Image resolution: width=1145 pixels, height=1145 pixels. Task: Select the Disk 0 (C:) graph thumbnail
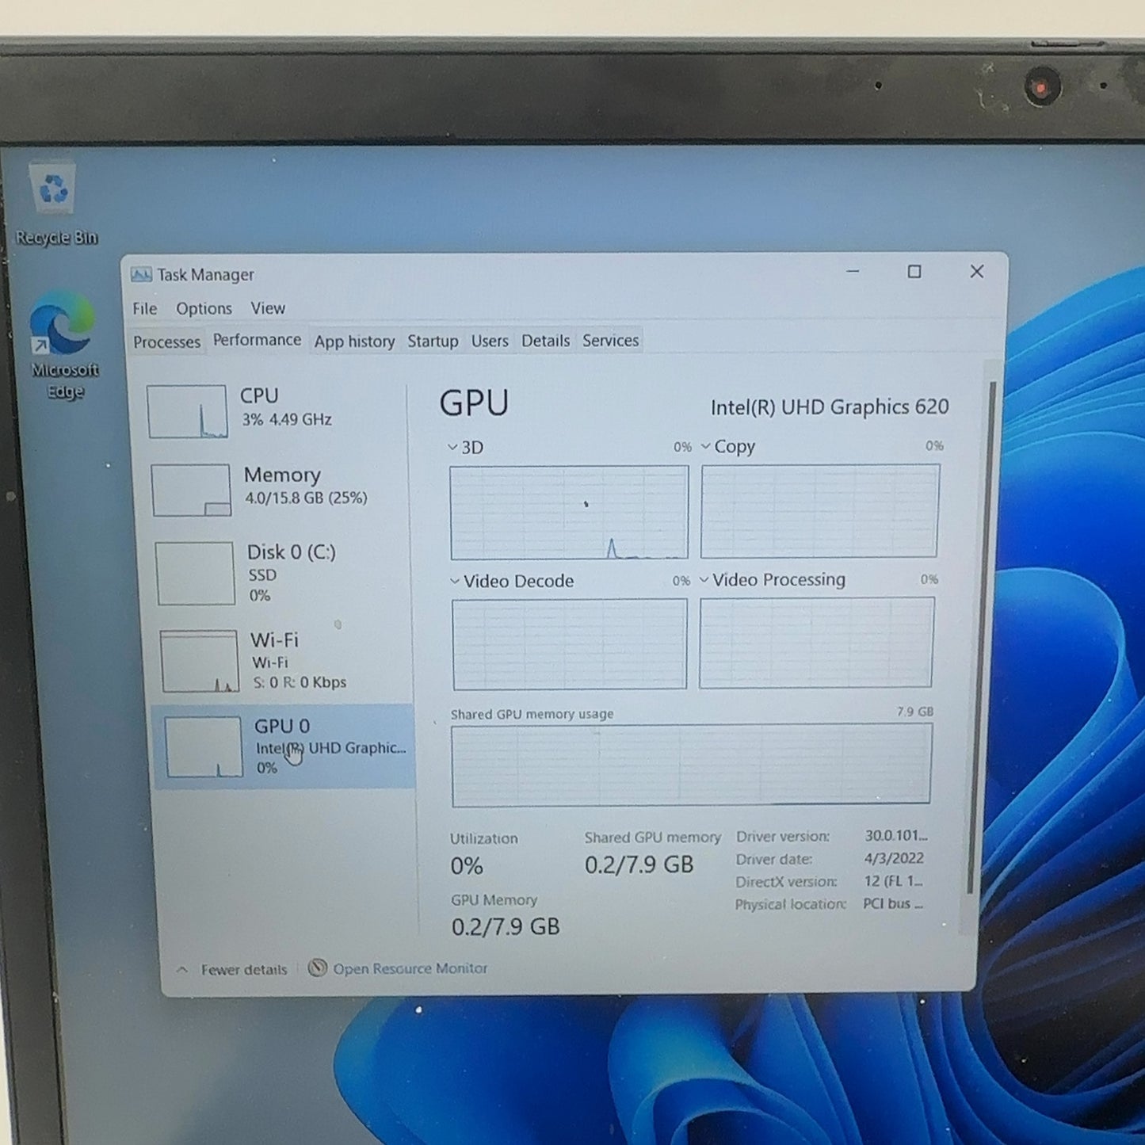click(x=195, y=574)
